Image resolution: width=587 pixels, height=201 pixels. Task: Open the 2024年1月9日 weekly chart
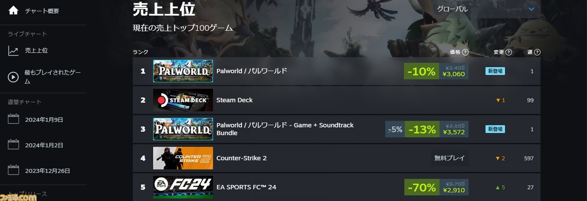(x=43, y=120)
